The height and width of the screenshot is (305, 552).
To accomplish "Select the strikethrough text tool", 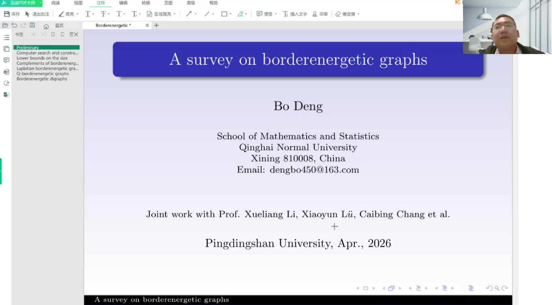I will pos(103,14).
